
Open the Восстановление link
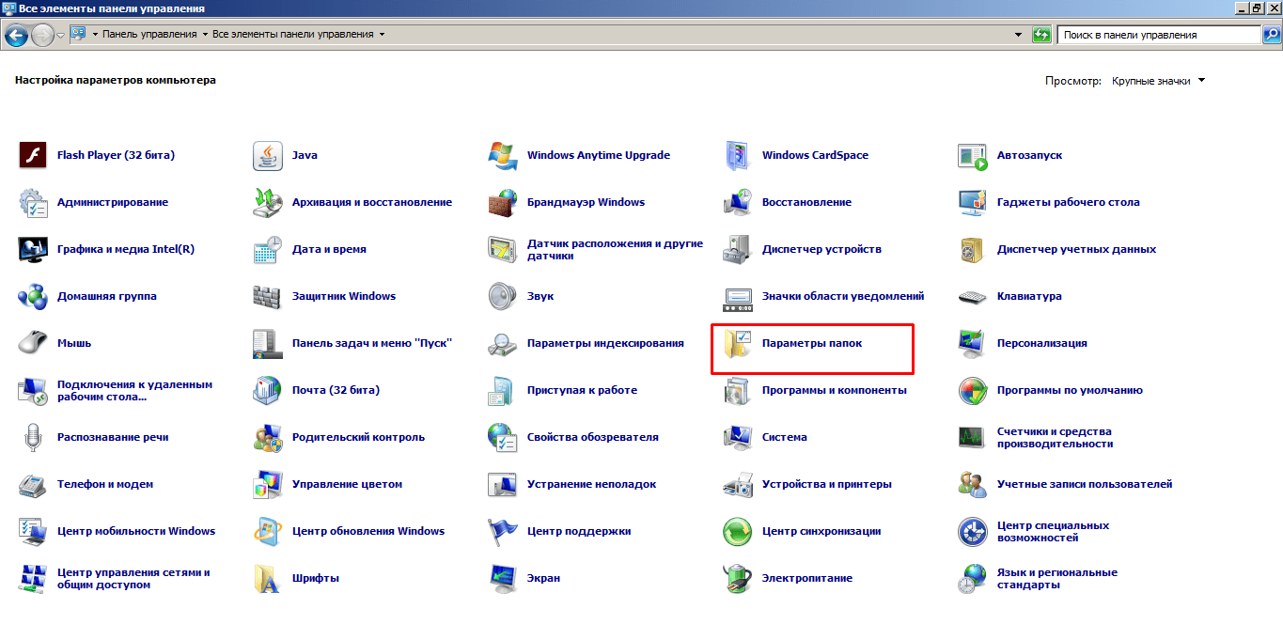tap(806, 202)
